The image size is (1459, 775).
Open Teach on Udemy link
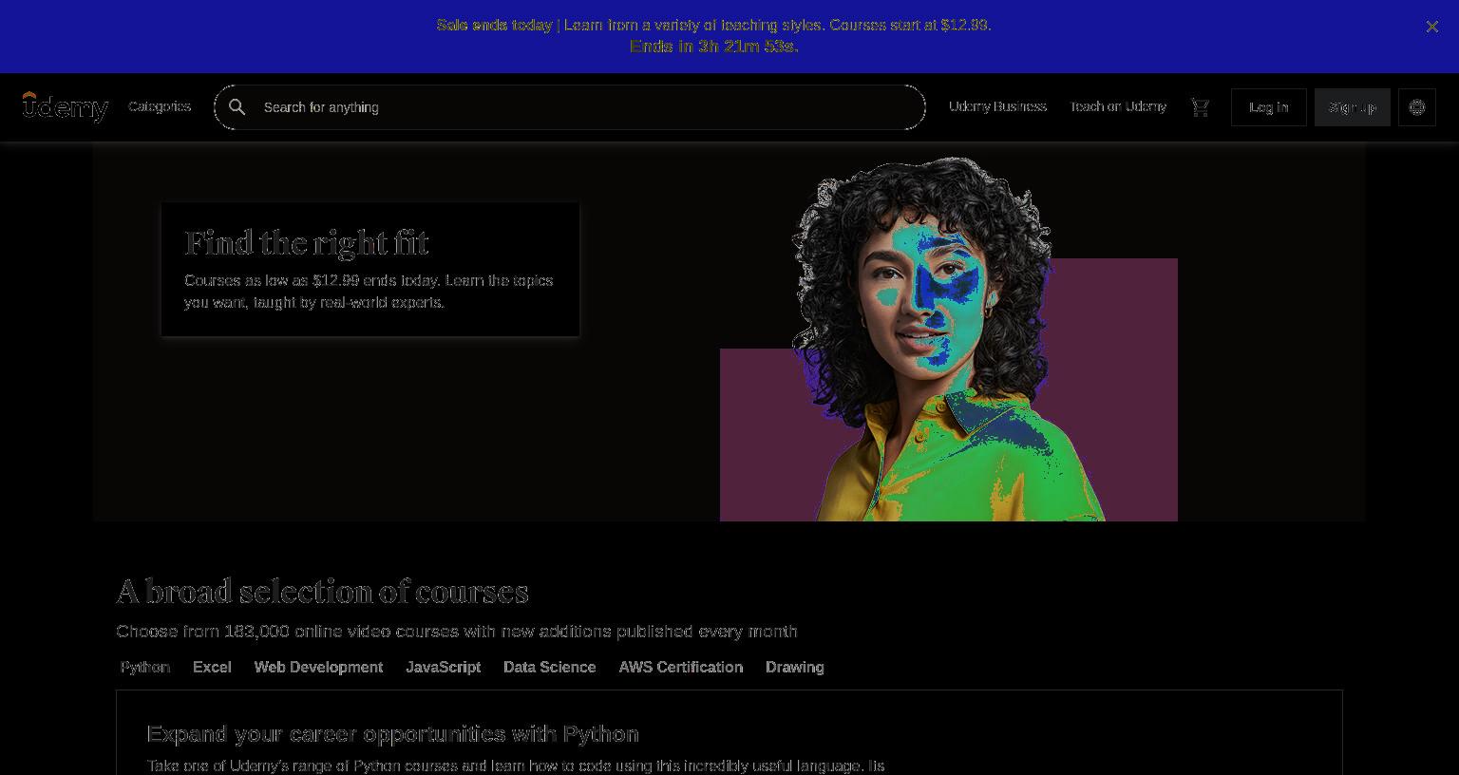click(x=1118, y=106)
